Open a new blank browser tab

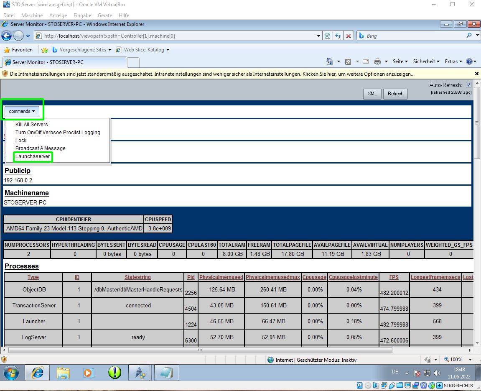(133, 62)
